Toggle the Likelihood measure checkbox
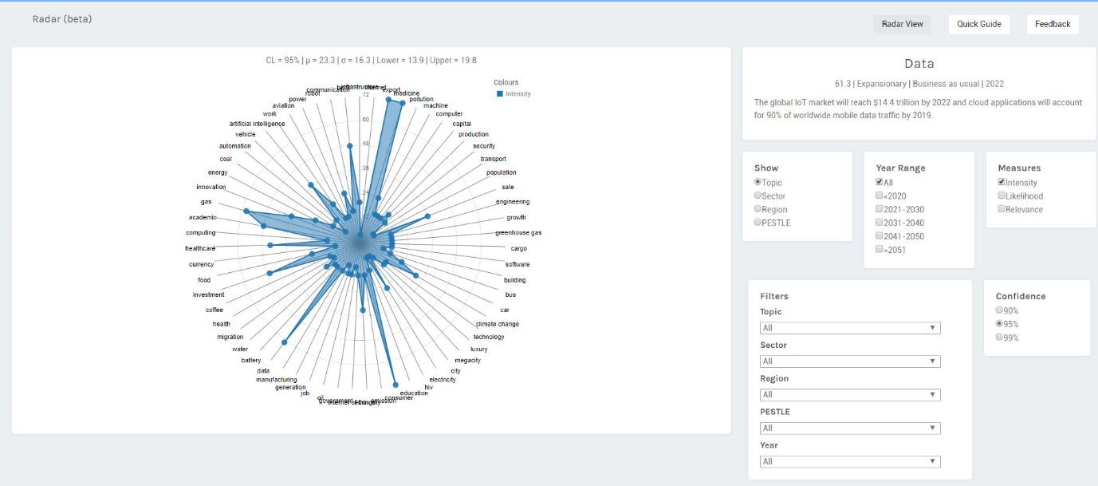 (x=1002, y=196)
